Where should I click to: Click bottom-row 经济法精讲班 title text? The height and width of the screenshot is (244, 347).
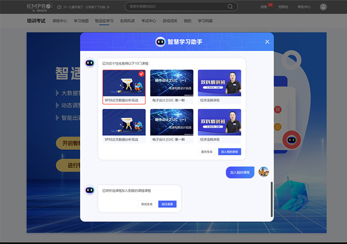click(x=210, y=139)
